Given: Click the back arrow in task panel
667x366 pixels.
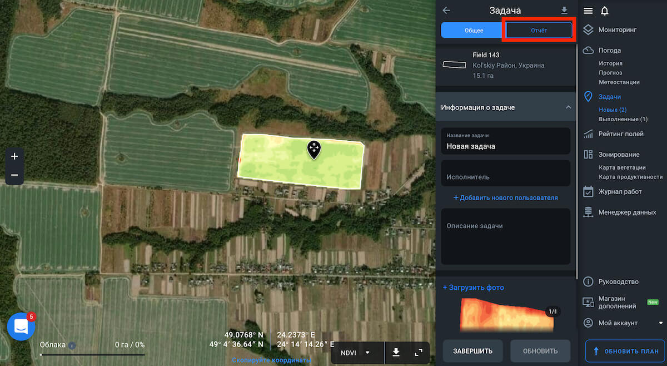Looking at the screenshot, I should (446, 11).
